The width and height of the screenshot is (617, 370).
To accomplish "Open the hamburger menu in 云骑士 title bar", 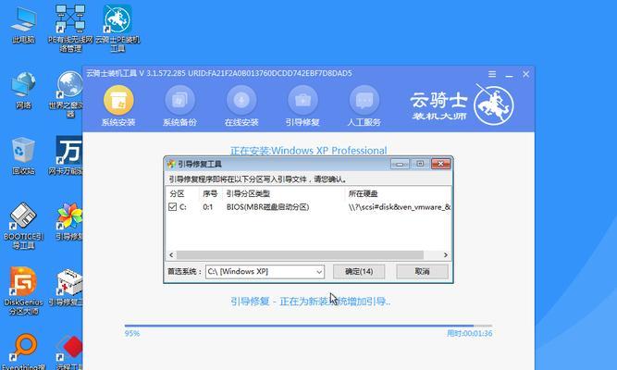I will click(x=492, y=74).
